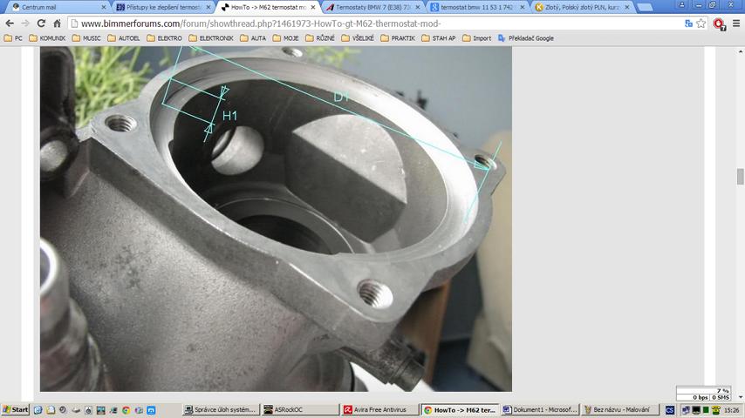Open the ELEKTRONIK bookmarks folder

tap(211, 38)
